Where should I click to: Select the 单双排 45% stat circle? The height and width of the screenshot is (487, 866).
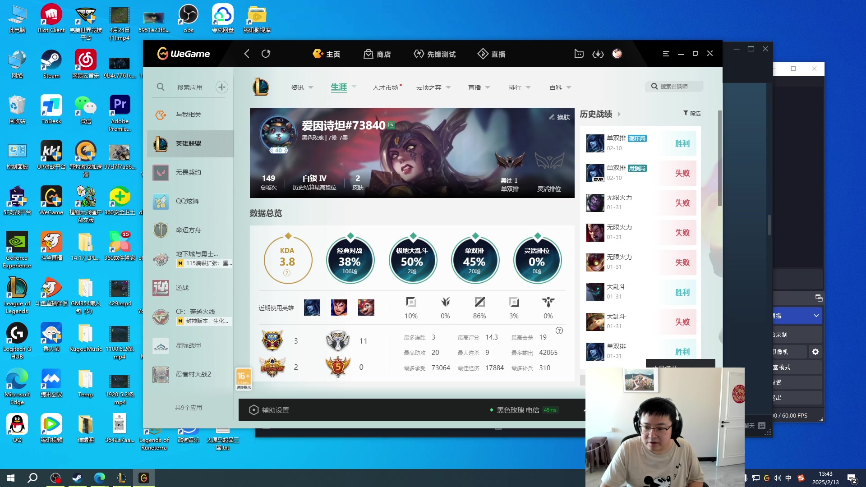474,260
